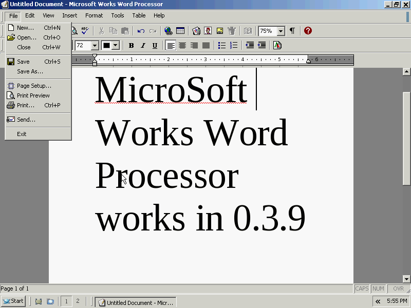Click the Paste clipboard icon
Image resolution: width=411 pixels, height=308 pixels.
click(125, 31)
